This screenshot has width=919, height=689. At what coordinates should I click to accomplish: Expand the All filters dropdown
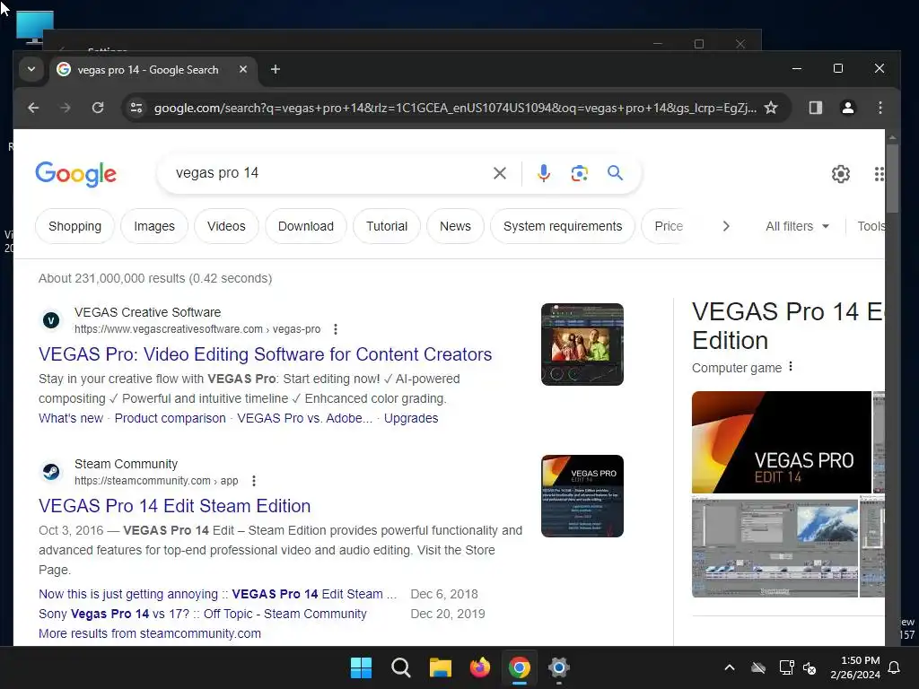(797, 226)
